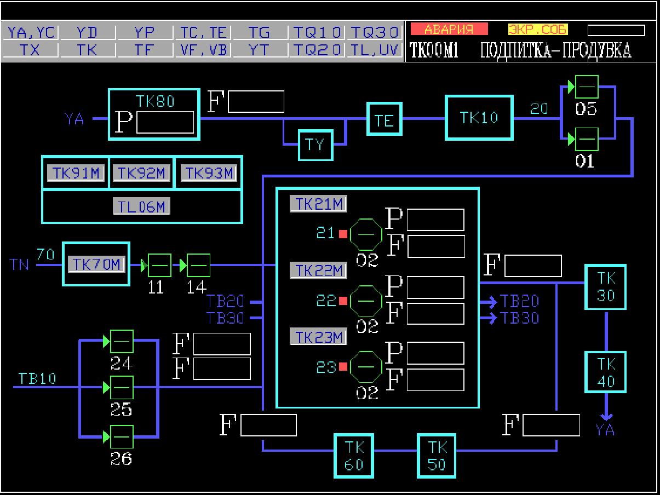Click valve 11 after TK70M block
This screenshot has width=660, height=495.
pos(159,266)
